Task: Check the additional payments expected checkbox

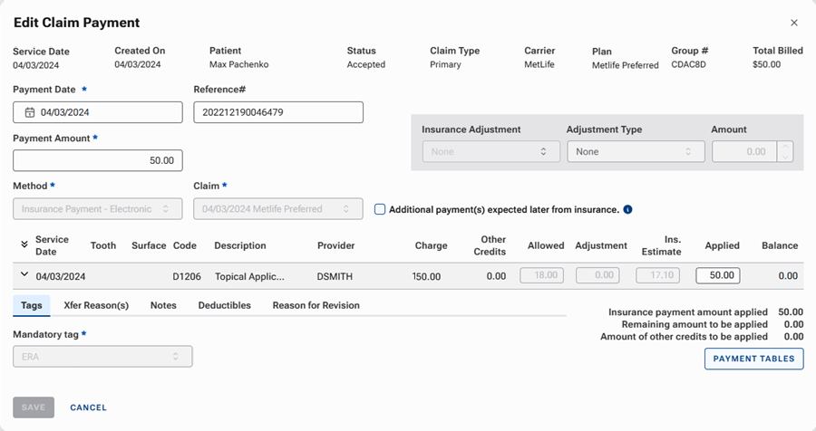Action: point(381,209)
